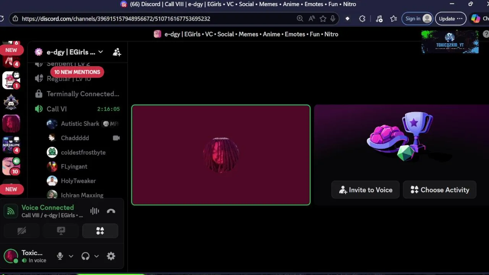
Task: Open Terminally Connected locked channel
Action: (78, 94)
